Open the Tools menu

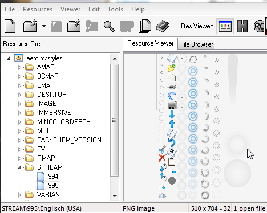pos(115,9)
